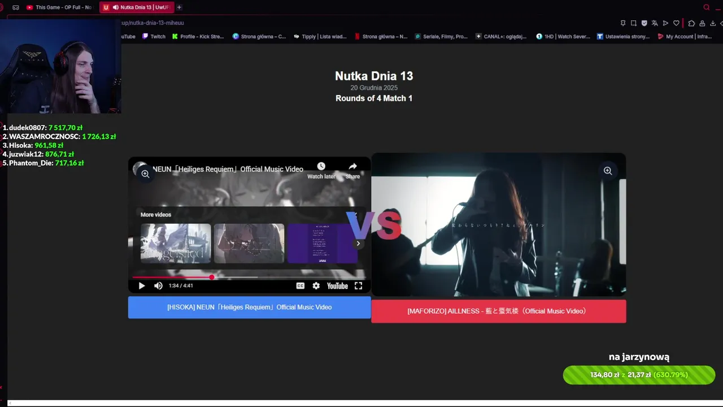Vote for MAFORIZO AILLNESS video
Viewport: 723px width, 407px height.
[499, 311]
